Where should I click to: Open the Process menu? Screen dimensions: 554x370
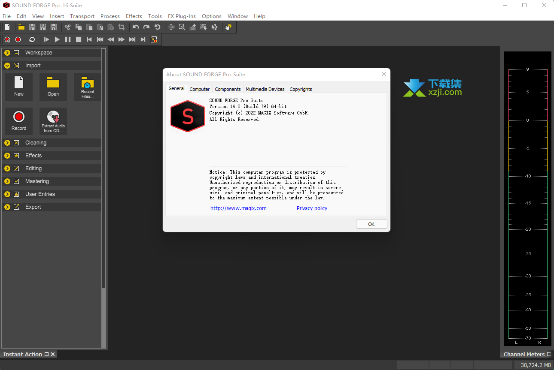click(110, 16)
